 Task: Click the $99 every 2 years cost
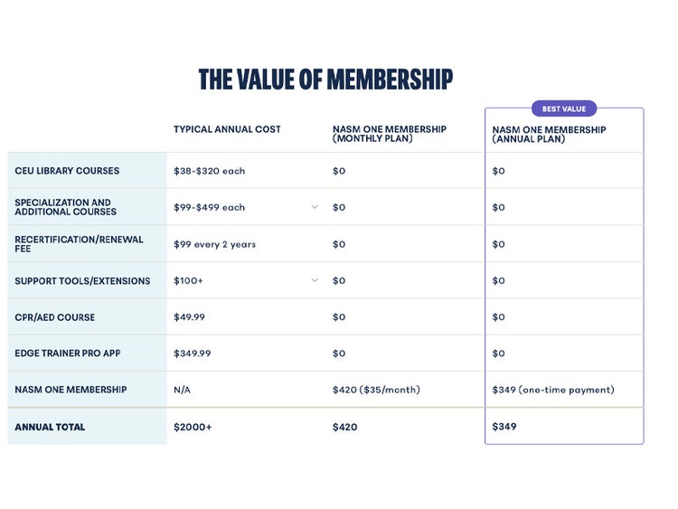(x=214, y=244)
